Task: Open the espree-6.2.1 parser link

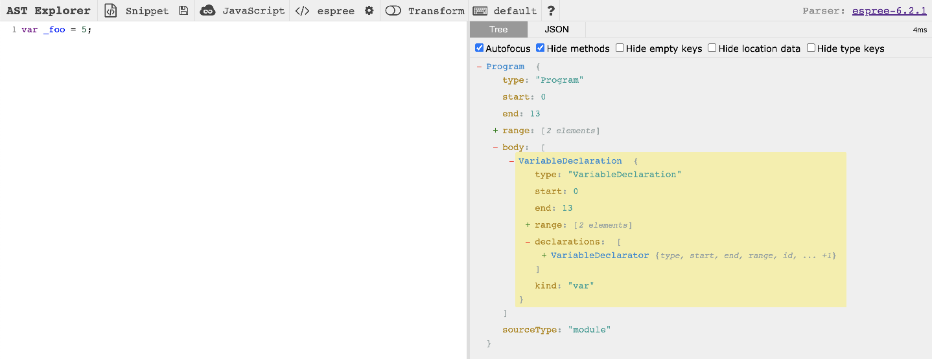Action: [x=889, y=10]
